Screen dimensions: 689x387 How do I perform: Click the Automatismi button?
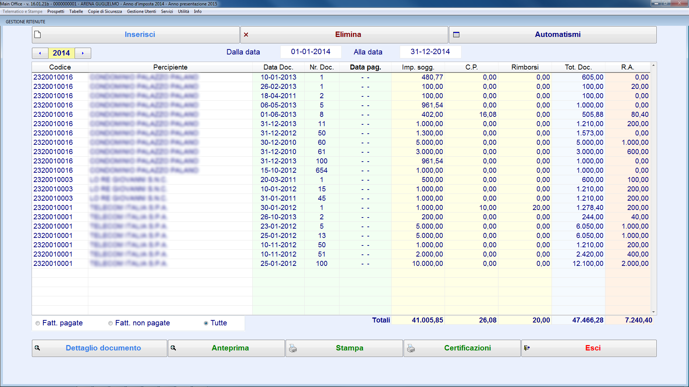click(x=553, y=35)
